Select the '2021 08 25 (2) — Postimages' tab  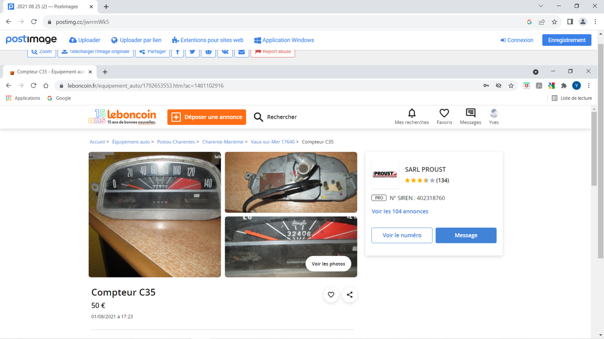click(51, 7)
